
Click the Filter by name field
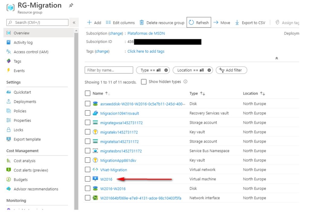click(x=109, y=70)
